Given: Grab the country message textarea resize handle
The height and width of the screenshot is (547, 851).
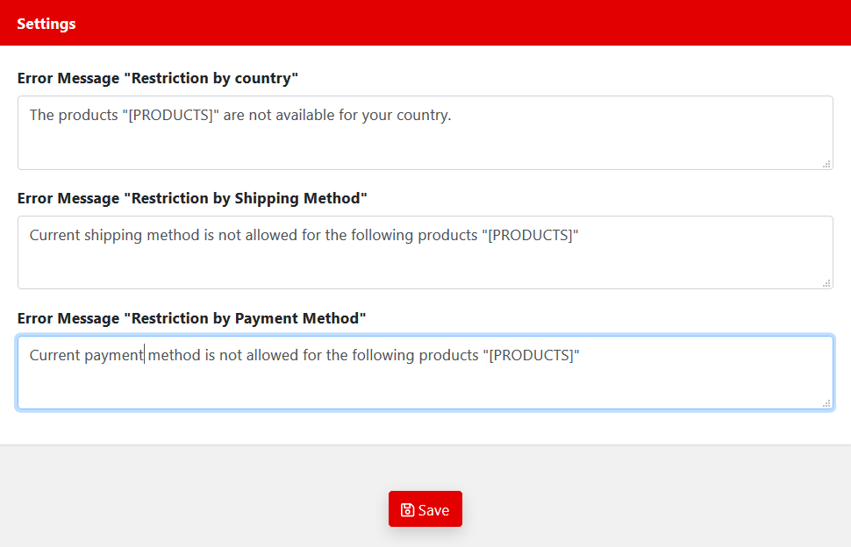Looking at the screenshot, I should [826, 164].
